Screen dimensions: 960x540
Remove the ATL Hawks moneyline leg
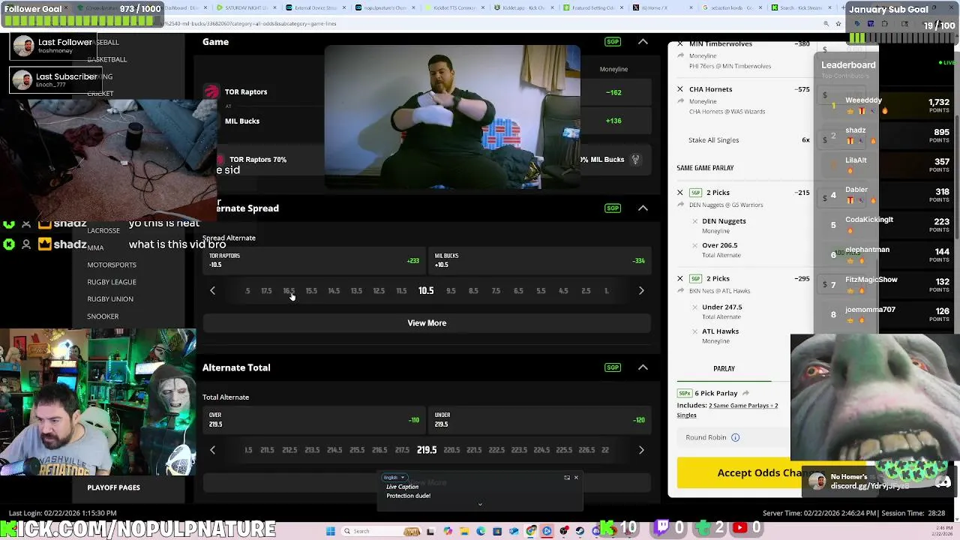tap(694, 331)
